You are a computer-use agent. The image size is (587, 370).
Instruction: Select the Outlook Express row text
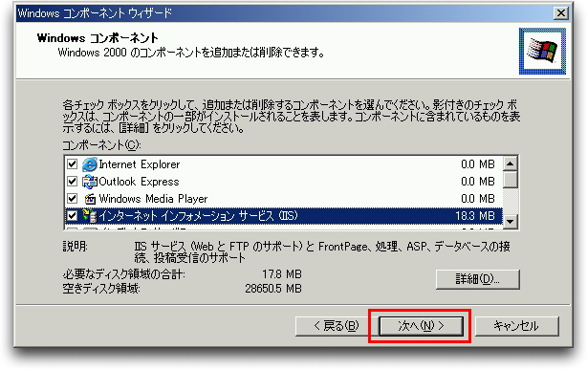pyautogui.click(x=139, y=182)
